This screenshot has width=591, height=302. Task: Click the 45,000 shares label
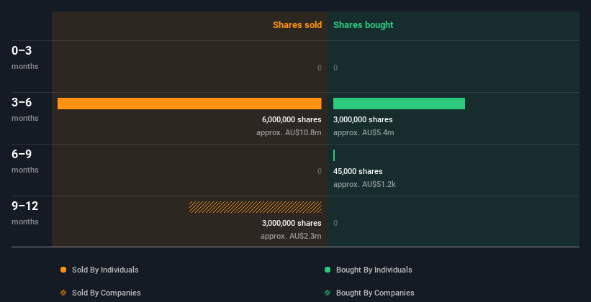click(358, 171)
